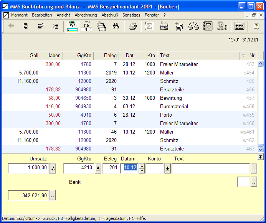Viewport: 266px width, 223px height.
Task: Open the GgKto account dropdown button
Action: tap(98, 168)
